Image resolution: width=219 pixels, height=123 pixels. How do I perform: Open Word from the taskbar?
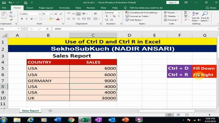pyautogui.click(x=57, y=120)
